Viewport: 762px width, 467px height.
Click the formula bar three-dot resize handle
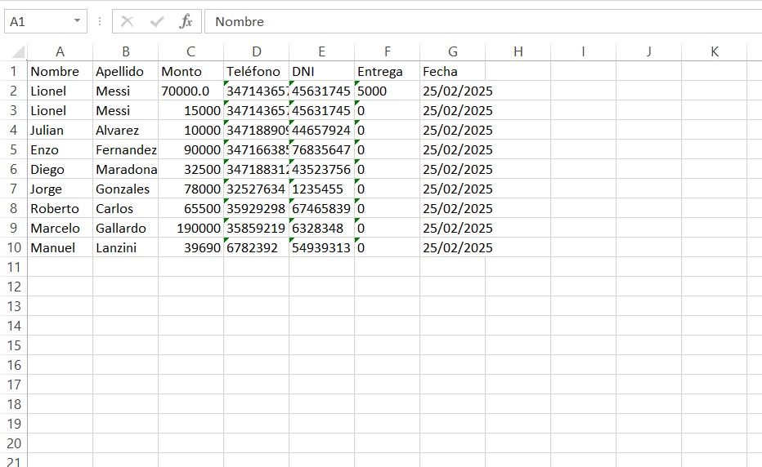100,22
